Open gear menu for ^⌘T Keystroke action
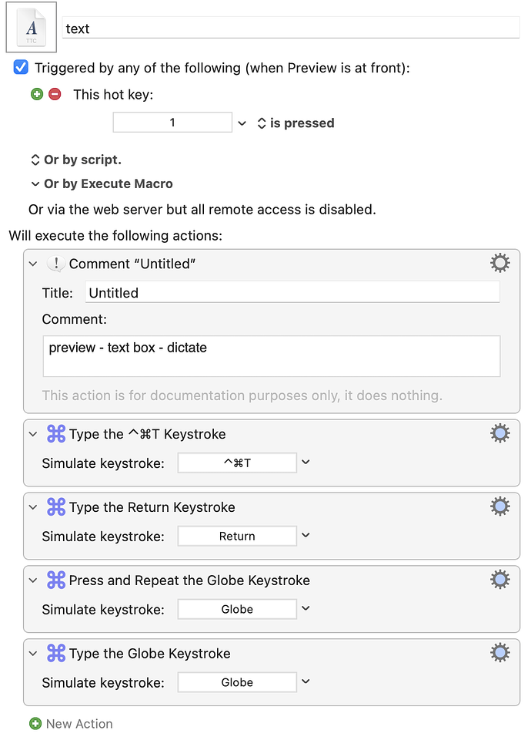Screen dimensions: 531x747 (500, 433)
